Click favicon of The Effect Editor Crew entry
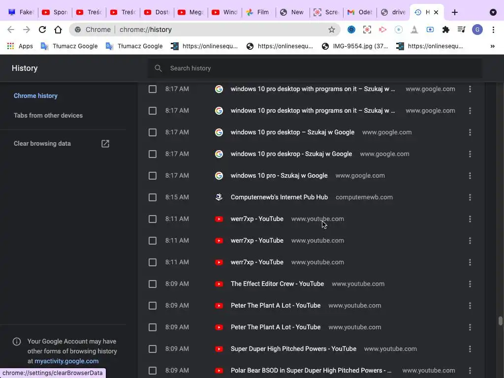 click(x=219, y=284)
